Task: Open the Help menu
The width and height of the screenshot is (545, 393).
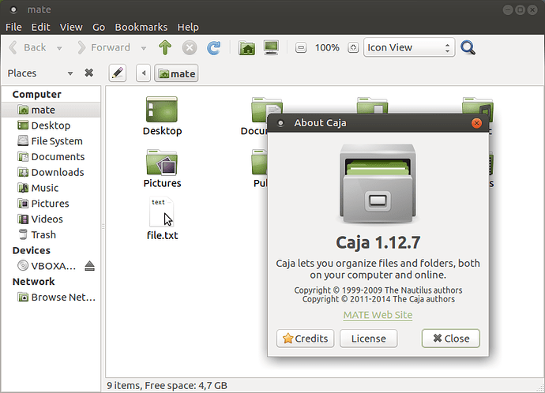Action: click(188, 27)
